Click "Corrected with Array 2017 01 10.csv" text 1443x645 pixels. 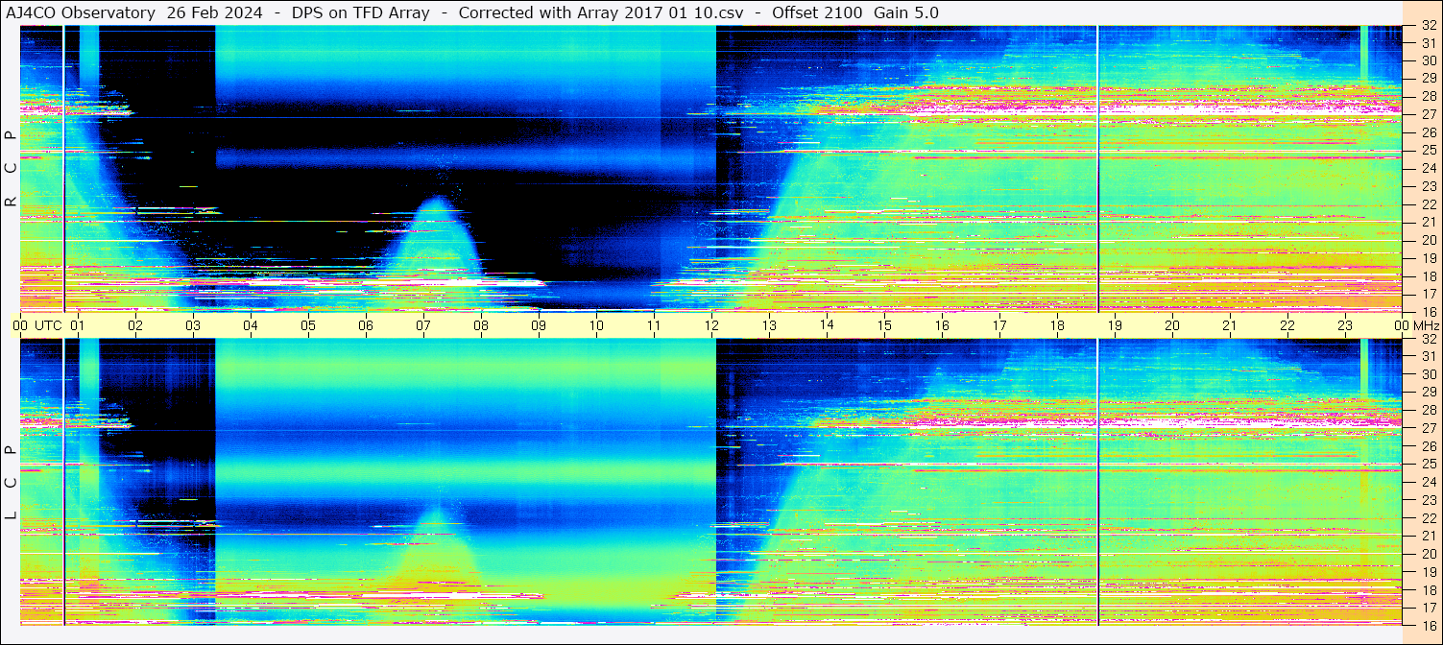[x=599, y=12]
